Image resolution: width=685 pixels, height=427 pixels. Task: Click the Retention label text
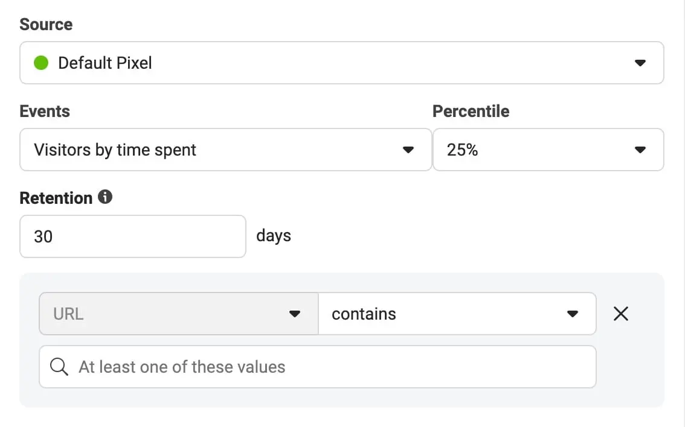click(56, 198)
